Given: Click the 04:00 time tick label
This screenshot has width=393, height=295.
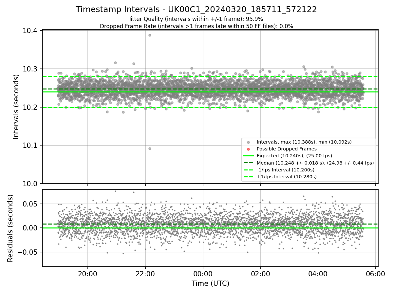Looking at the screenshot, I should (x=318, y=274).
